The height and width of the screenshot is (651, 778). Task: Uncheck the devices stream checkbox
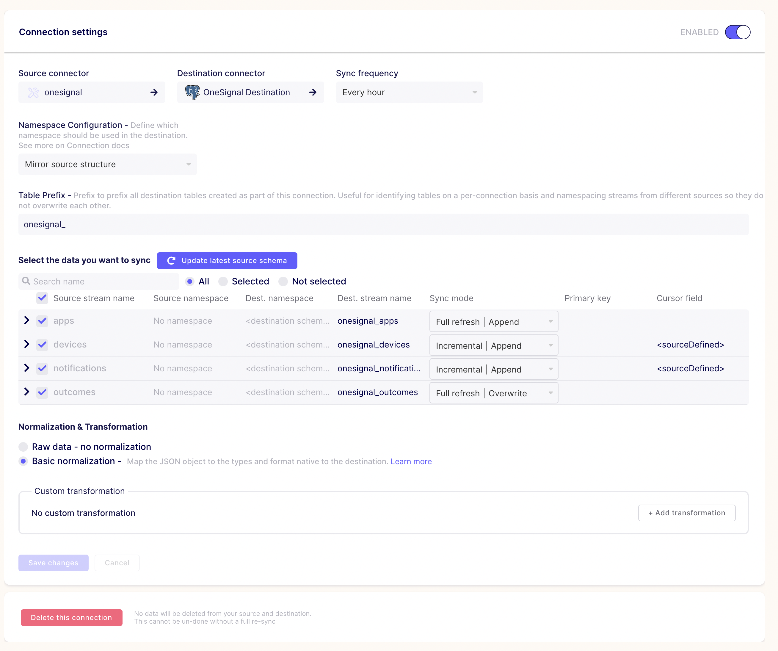coord(42,345)
